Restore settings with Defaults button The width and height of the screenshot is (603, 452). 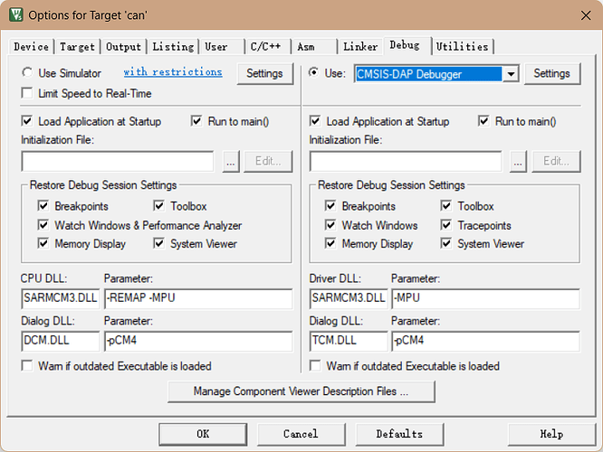pos(399,434)
